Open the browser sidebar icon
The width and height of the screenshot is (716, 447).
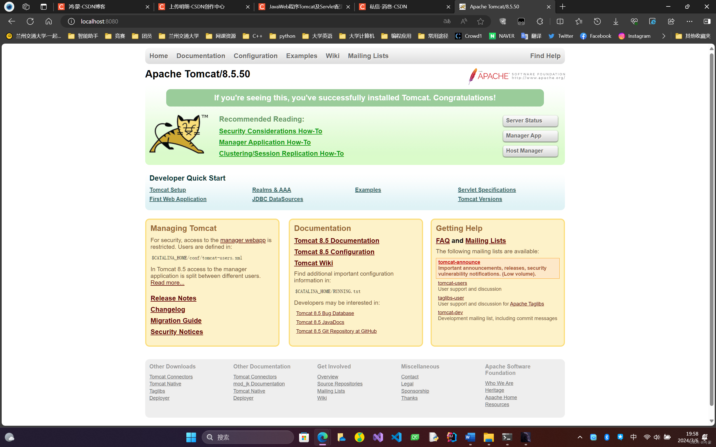(x=707, y=21)
